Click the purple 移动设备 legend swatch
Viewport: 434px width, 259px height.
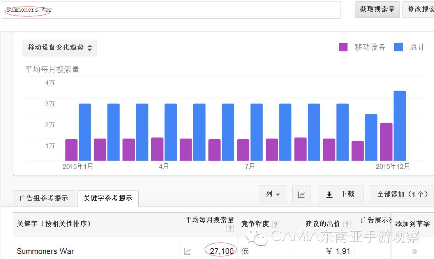tap(343, 47)
